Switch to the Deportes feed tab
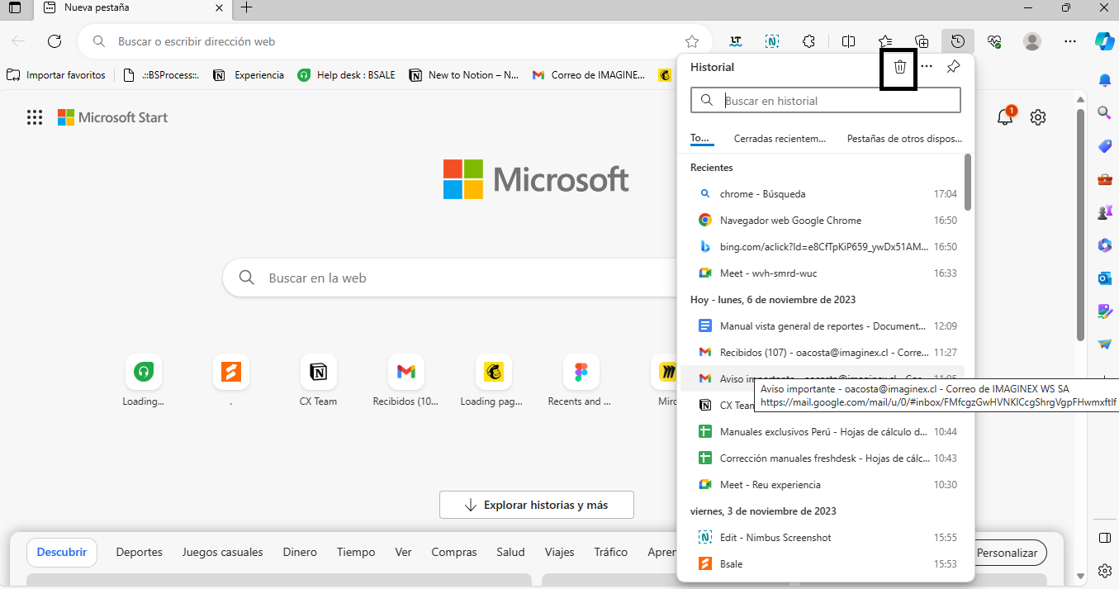This screenshot has width=1119, height=589. pyautogui.click(x=139, y=552)
